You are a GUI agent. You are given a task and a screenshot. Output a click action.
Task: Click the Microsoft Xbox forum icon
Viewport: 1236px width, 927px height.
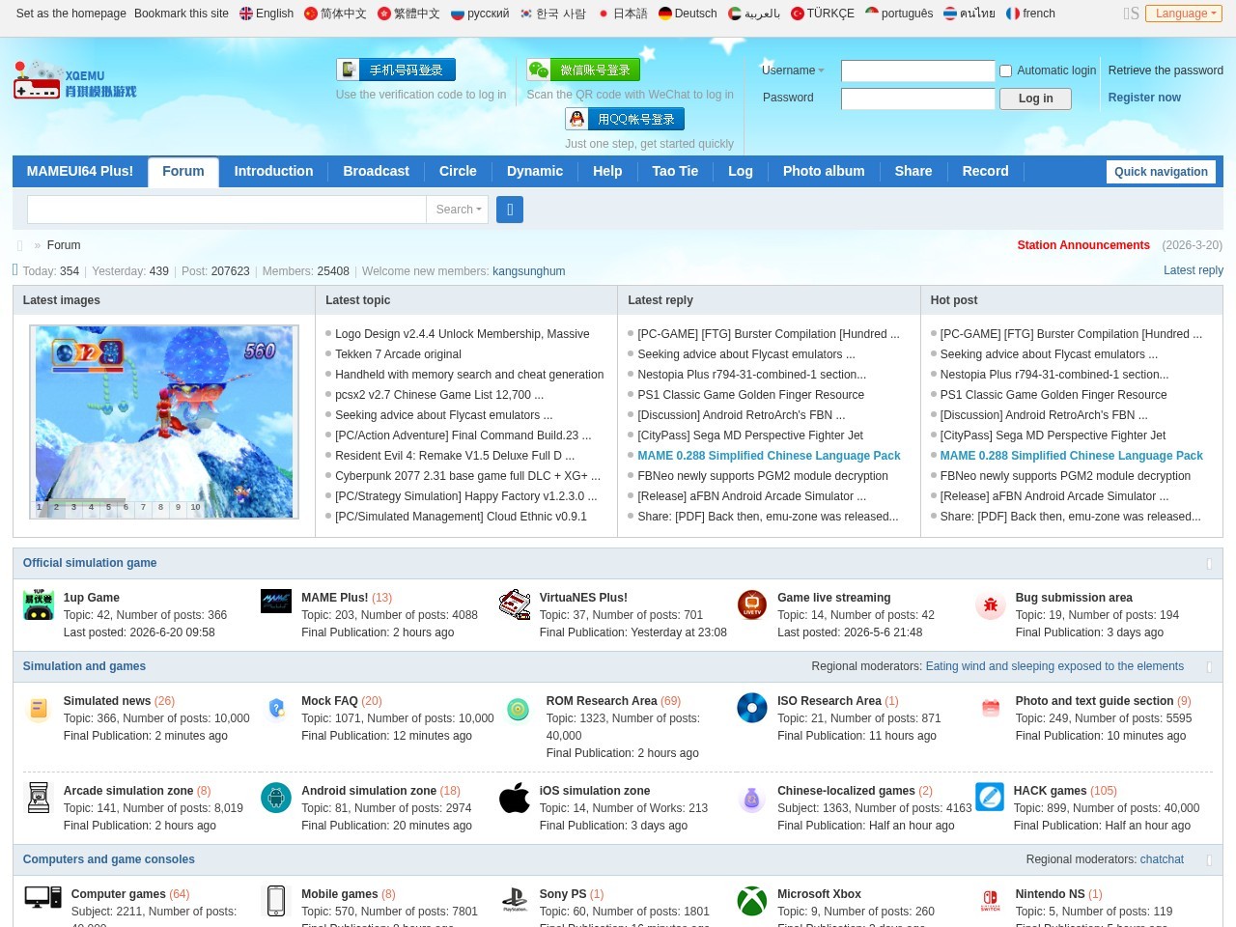click(x=752, y=901)
